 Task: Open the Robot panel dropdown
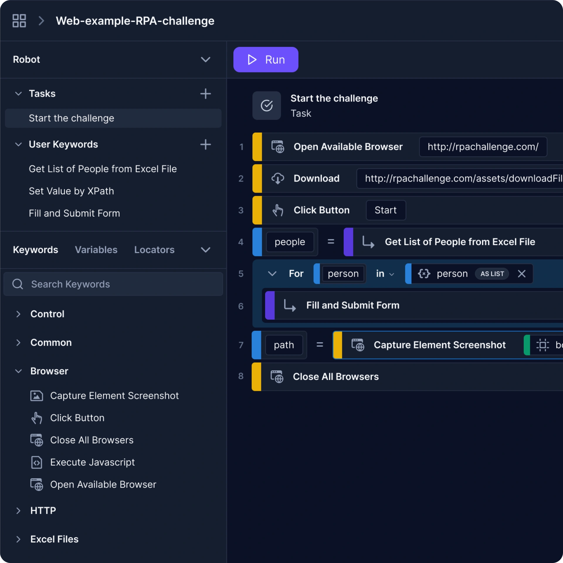point(205,60)
